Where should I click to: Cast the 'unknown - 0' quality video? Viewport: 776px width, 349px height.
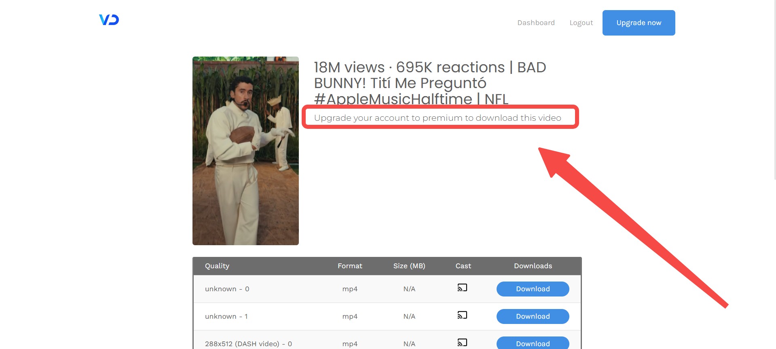(x=462, y=288)
